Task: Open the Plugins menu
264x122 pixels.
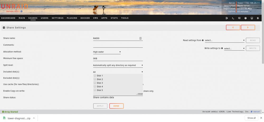Action: point(72,18)
